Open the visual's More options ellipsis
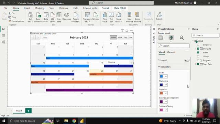Image resolution: width=220 pixels, height=124 pixels. [x=131, y=31]
